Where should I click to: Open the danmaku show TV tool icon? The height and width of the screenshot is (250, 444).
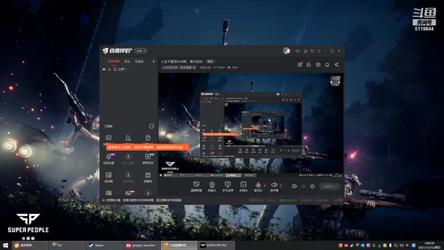(148, 175)
